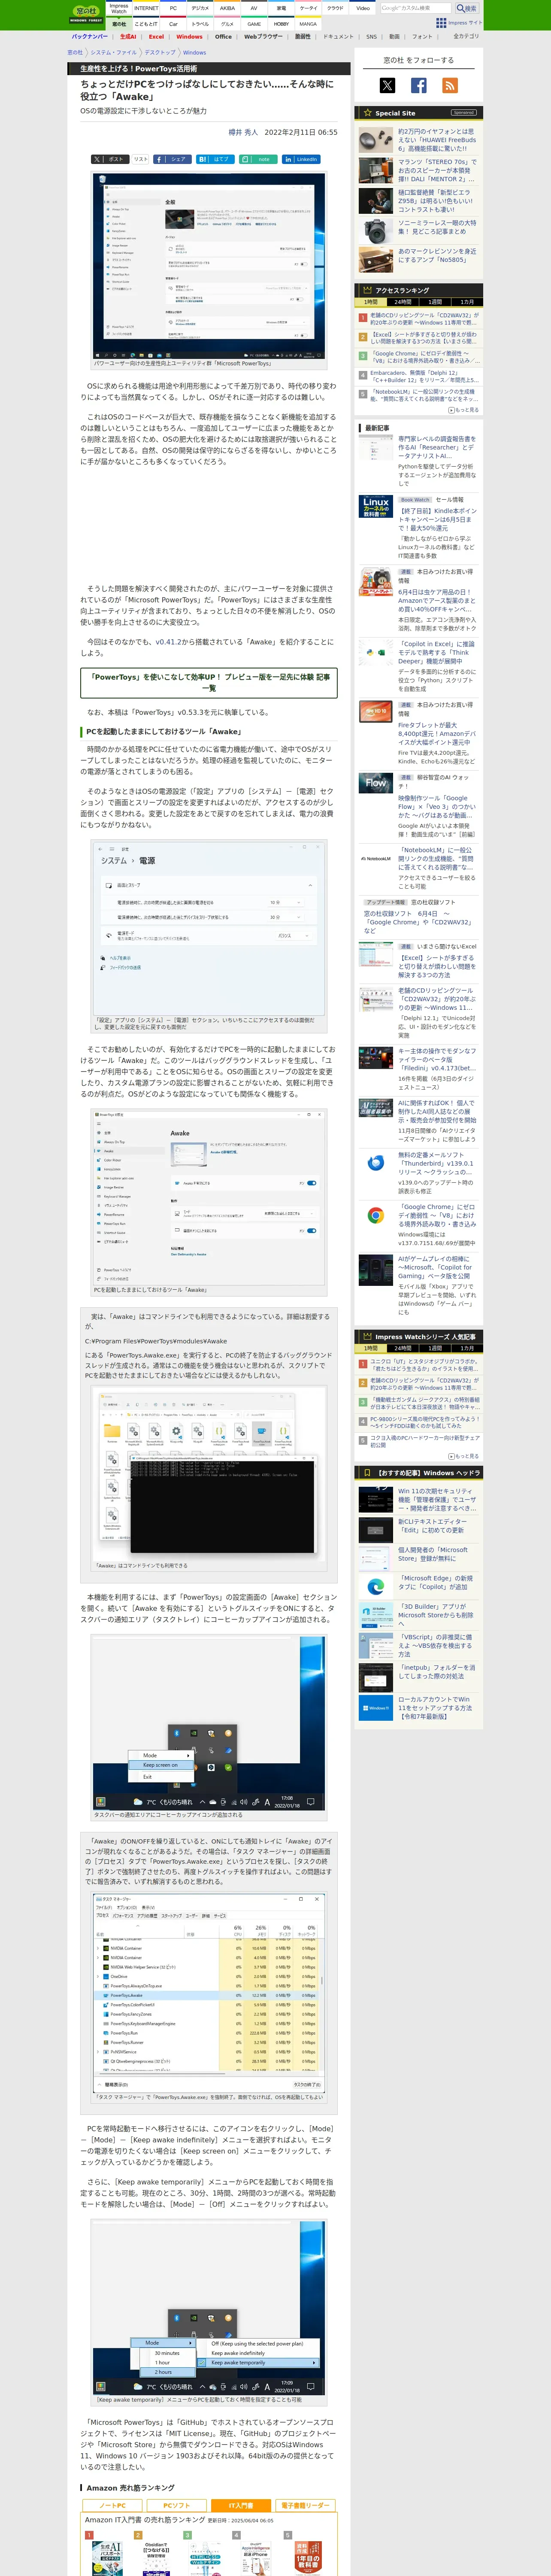551x2576 pixels.
Task: Open the デジカメ tab in top navigation
Action: click(200, 8)
